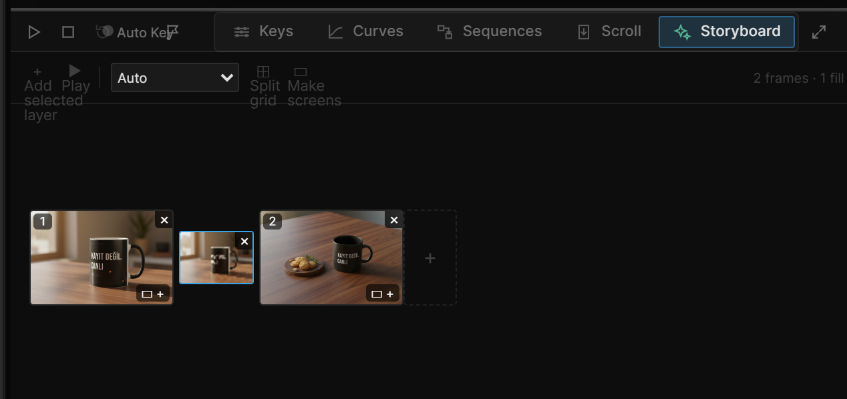This screenshot has height=399, width=847.
Task: Remove the in-between fill frame
Action: pos(244,242)
